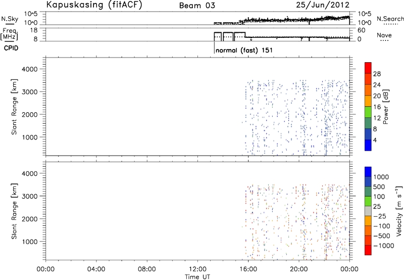Click the '20:00' time tick label
The image size is (404, 280).
[299, 269]
